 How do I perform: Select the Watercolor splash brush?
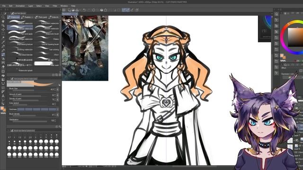click(x=20, y=70)
